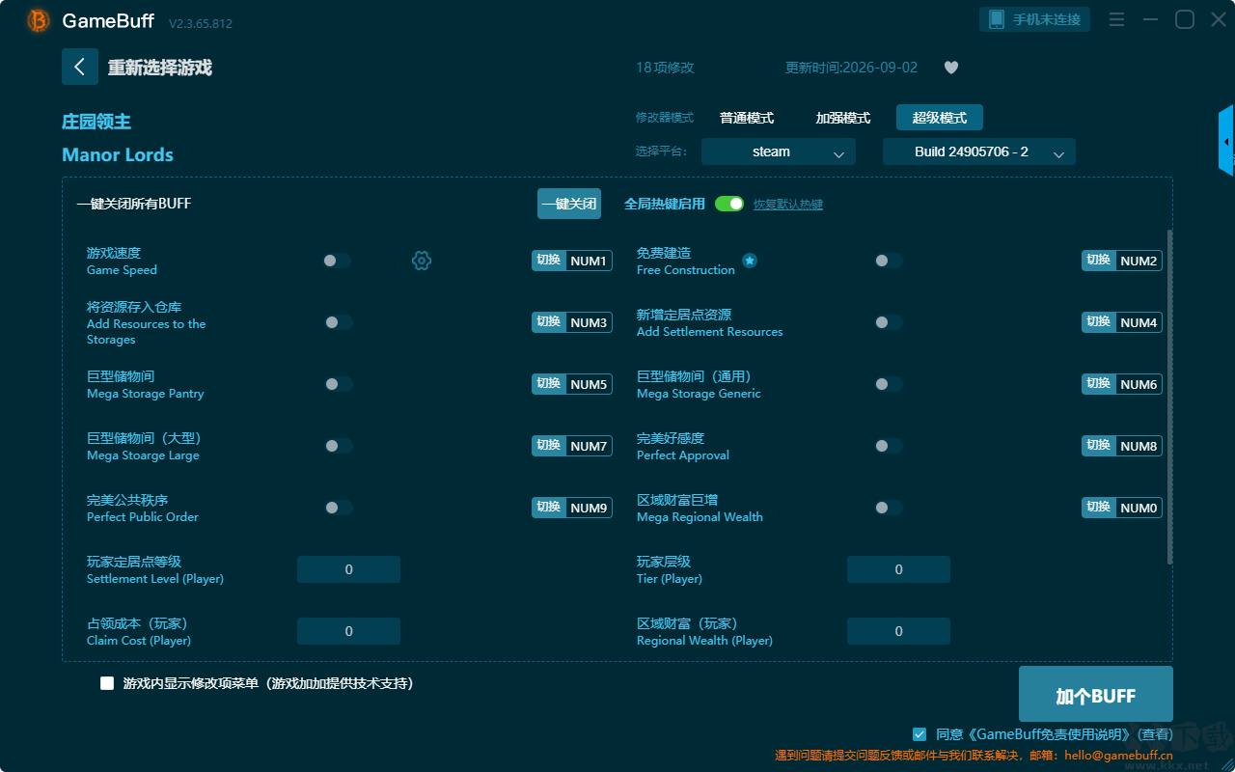This screenshot has width=1235, height=772.
Task: Click 恢复默认热键 link
Action: (x=788, y=205)
